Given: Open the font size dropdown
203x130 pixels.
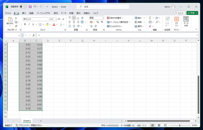Looking at the screenshot, I should [x=56, y=19].
